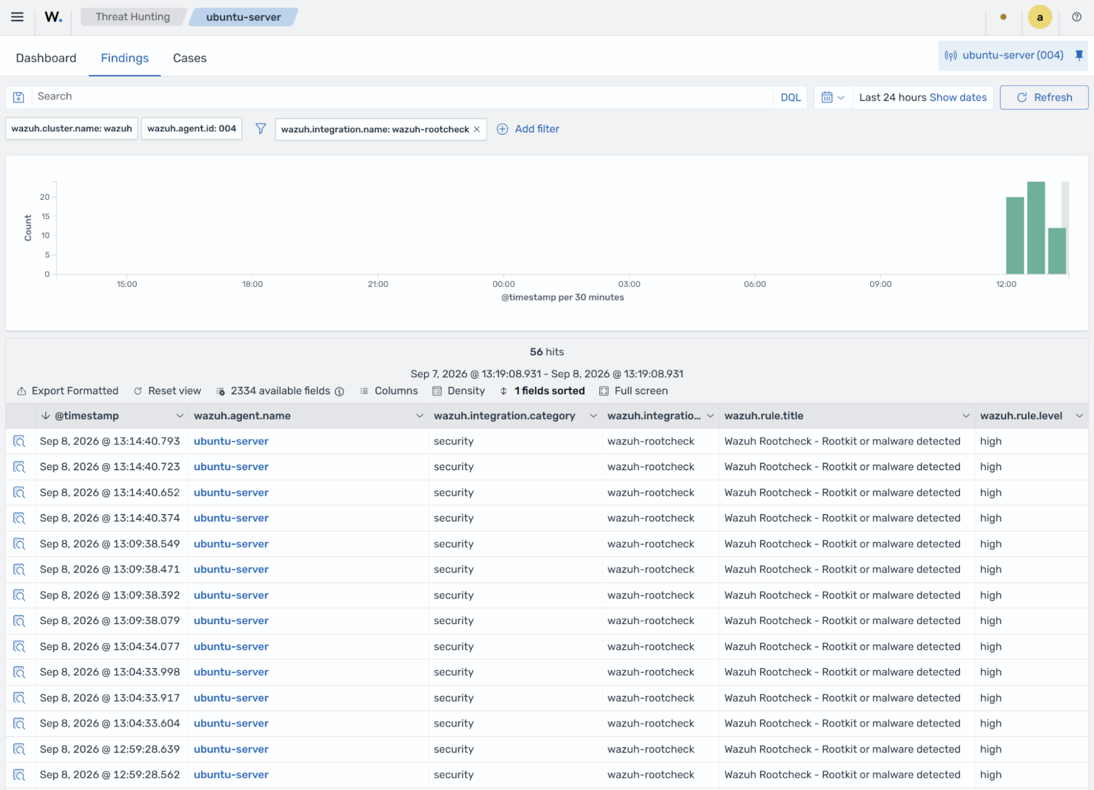The image size is (1094, 790).
Task: Select the Findings tab
Action: pos(125,58)
